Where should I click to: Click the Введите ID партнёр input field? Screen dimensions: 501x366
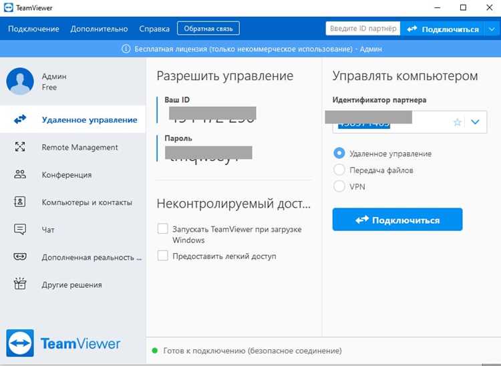point(363,29)
